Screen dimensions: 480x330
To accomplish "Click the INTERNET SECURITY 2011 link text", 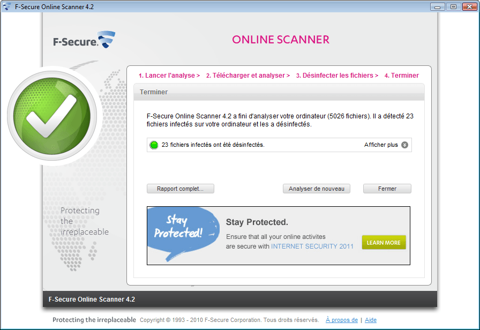I will coord(312,246).
